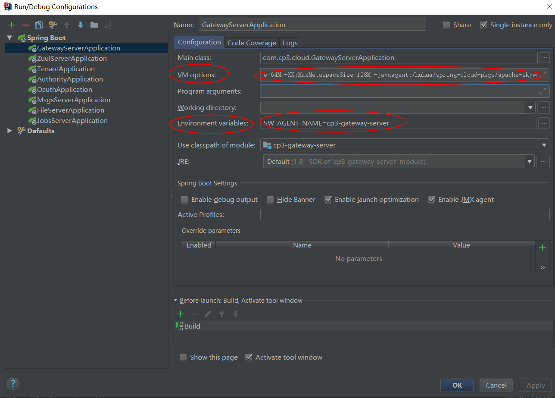Screen dimensions: 555x398
Task: Move before launch task up
Action: coord(222,314)
